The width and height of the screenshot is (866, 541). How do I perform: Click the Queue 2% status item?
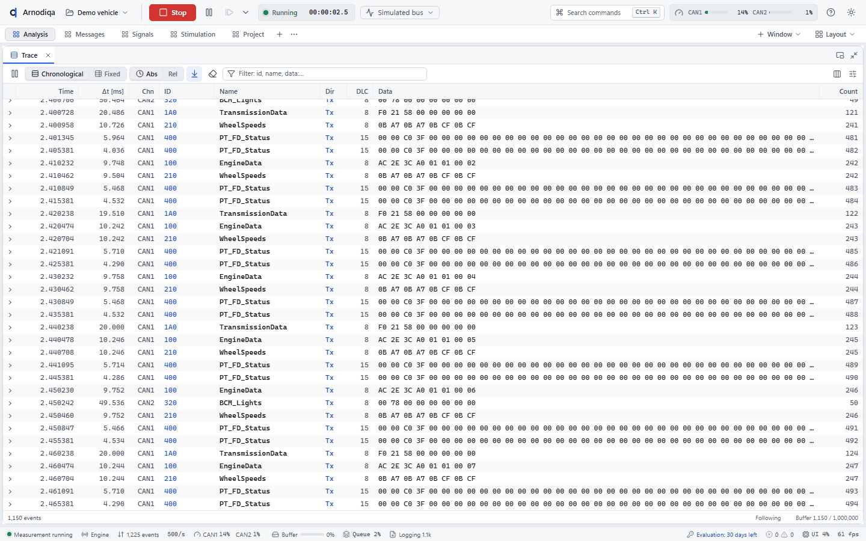click(362, 534)
